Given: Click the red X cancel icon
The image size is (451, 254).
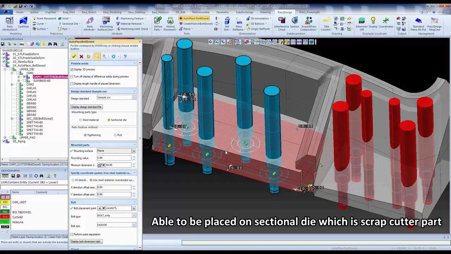Looking at the screenshot, I should (81, 56).
